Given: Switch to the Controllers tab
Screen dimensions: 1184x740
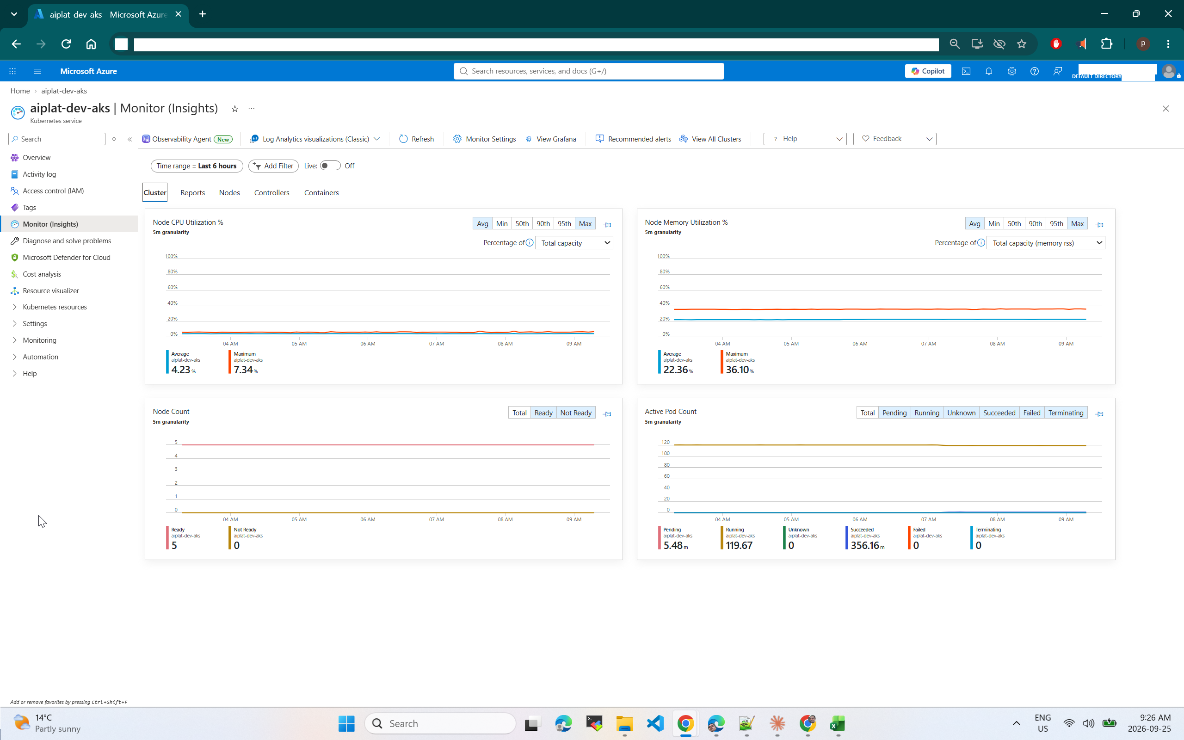Looking at the screenshot, I should coord(271,193).
